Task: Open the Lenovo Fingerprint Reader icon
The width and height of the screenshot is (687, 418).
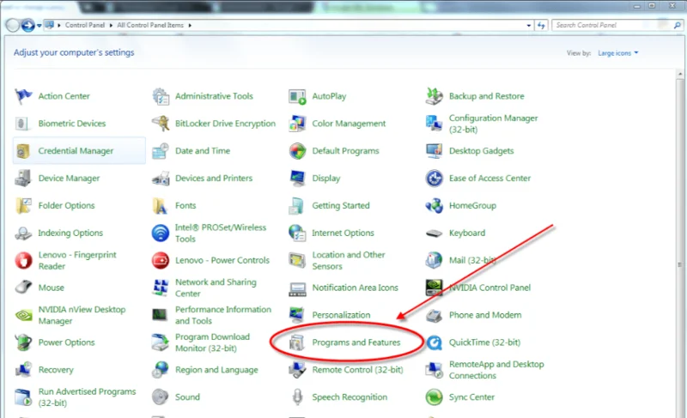Action: [23, 260]
